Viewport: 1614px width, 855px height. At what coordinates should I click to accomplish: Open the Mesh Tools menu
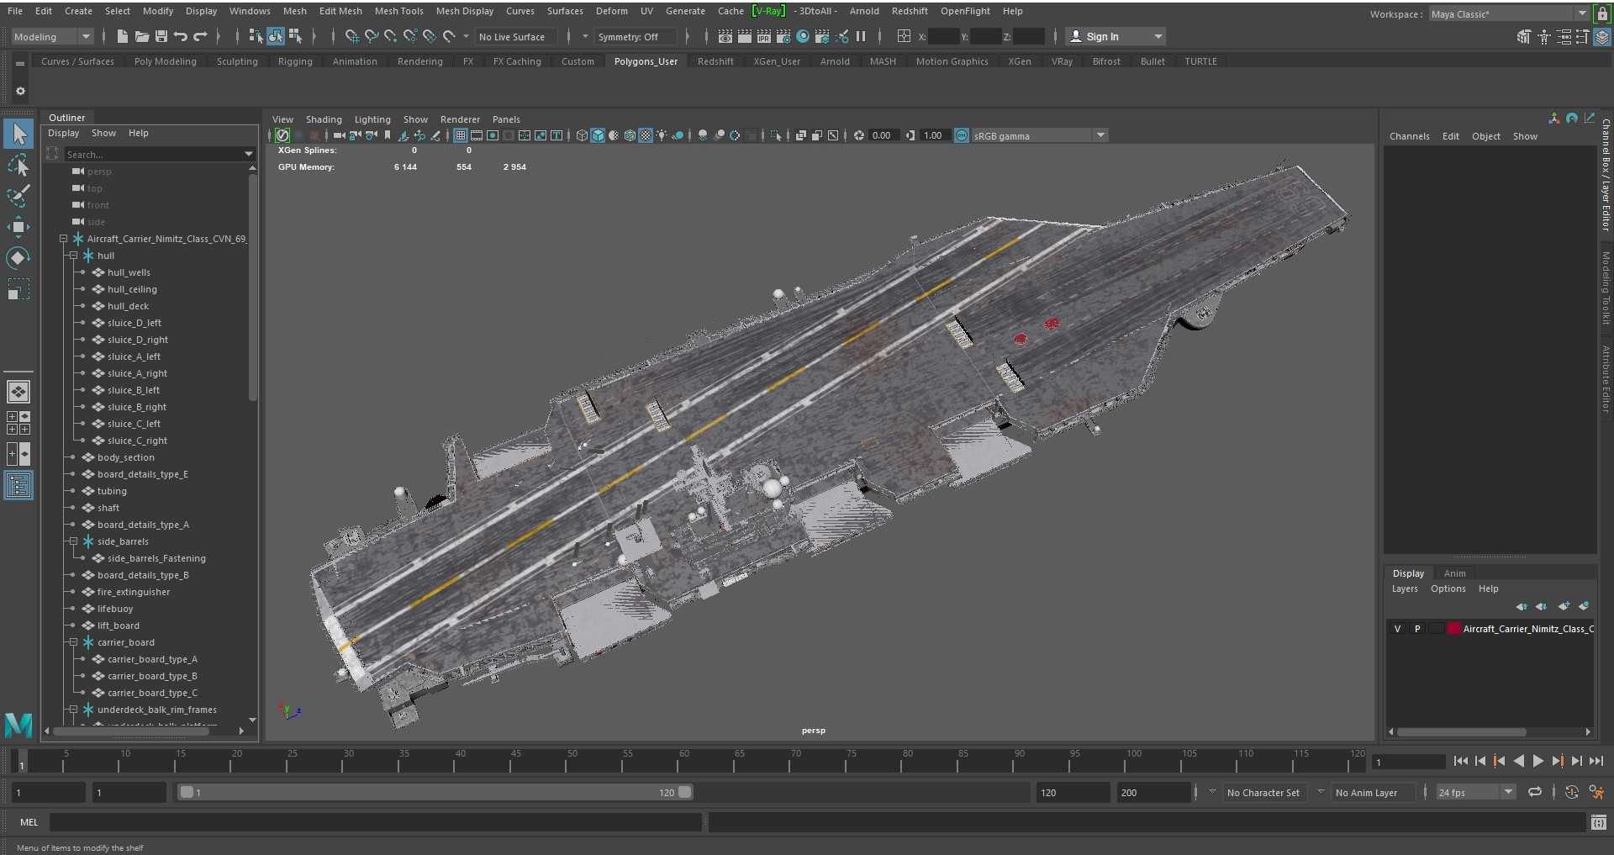pyautogui.click(x=398, y=11)
